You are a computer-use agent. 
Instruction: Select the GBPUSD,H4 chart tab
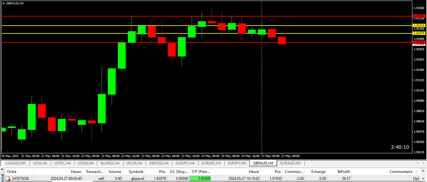159,163
